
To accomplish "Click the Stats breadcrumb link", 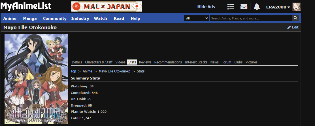I will (141, 71).
